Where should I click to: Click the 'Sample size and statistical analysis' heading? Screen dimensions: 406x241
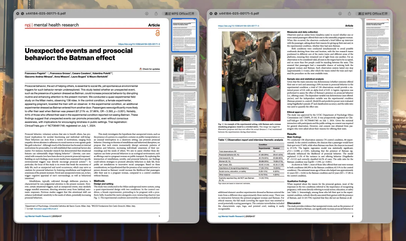click(x=305, y=79)
